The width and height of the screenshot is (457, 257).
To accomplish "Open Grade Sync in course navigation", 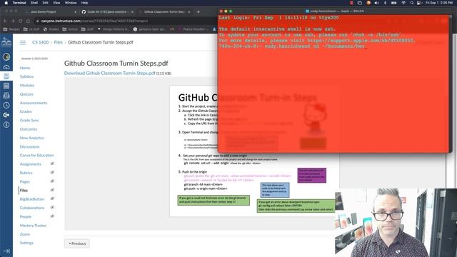I will point(29,121).
